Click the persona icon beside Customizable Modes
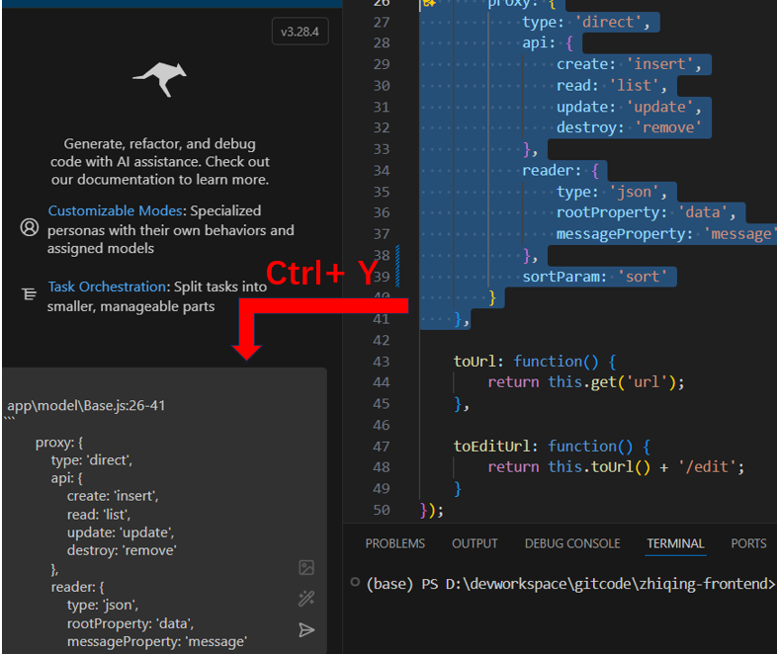Screen dimensions: 777x654 (30, 227)
